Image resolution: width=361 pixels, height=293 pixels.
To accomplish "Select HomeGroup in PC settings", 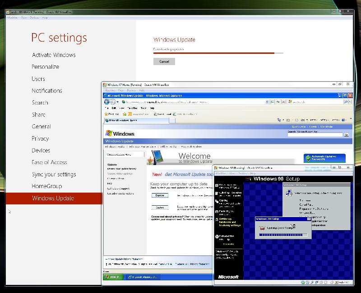I will coord(47,186).
